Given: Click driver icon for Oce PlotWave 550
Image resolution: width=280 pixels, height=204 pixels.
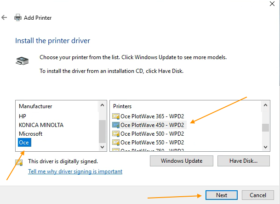Looking at the screenshot, I should [116, 143].
